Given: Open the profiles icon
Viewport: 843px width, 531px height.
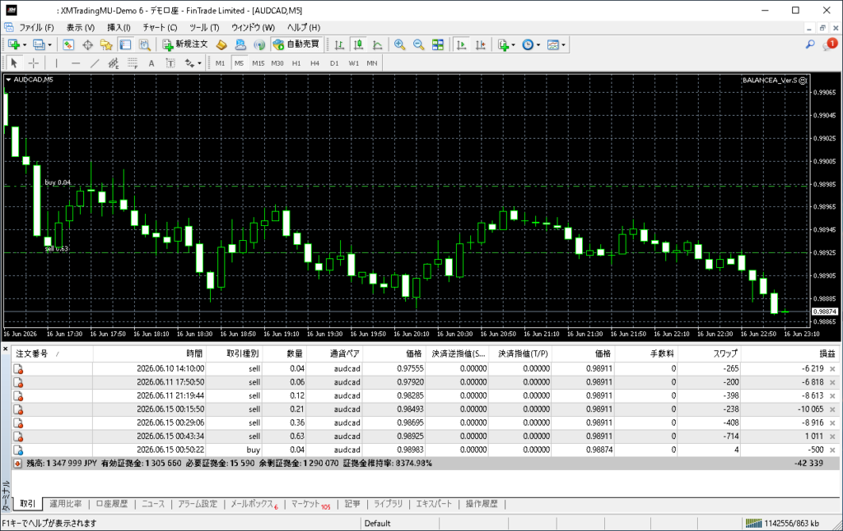Looking at the screenshot, I should [39, 44].
